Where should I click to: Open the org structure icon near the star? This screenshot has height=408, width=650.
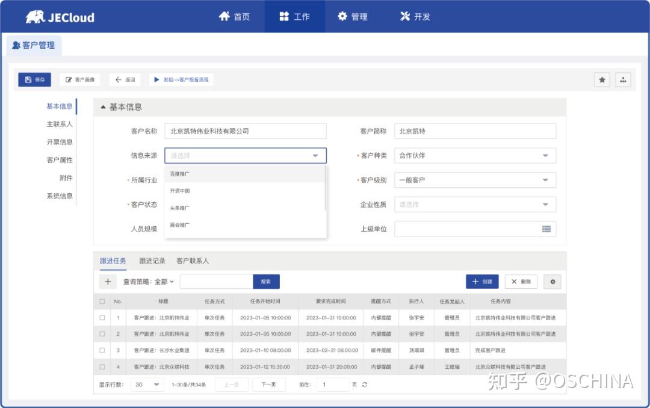tap(623, 79)
